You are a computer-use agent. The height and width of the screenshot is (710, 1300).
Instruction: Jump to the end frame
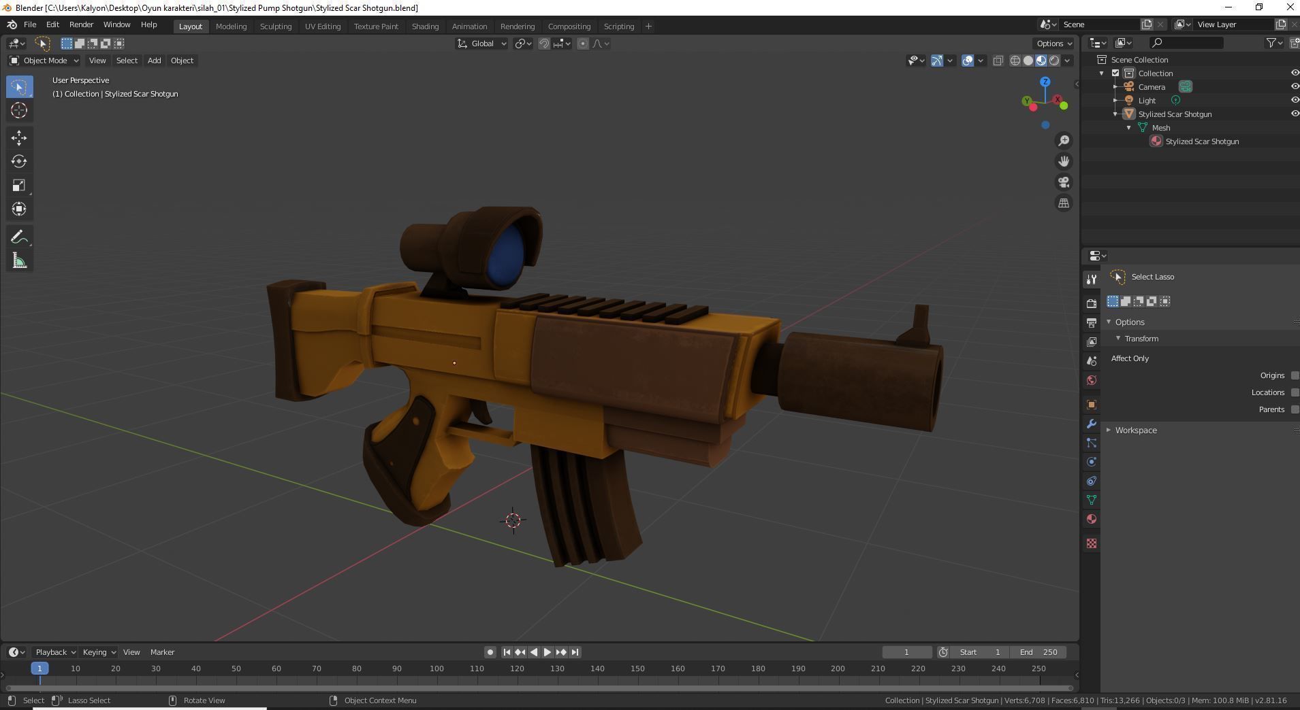click(575, 652)
